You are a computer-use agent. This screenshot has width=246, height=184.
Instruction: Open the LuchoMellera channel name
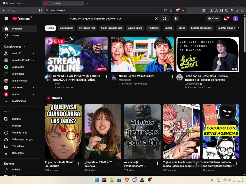pyautogui.click(x=192, y=84)
